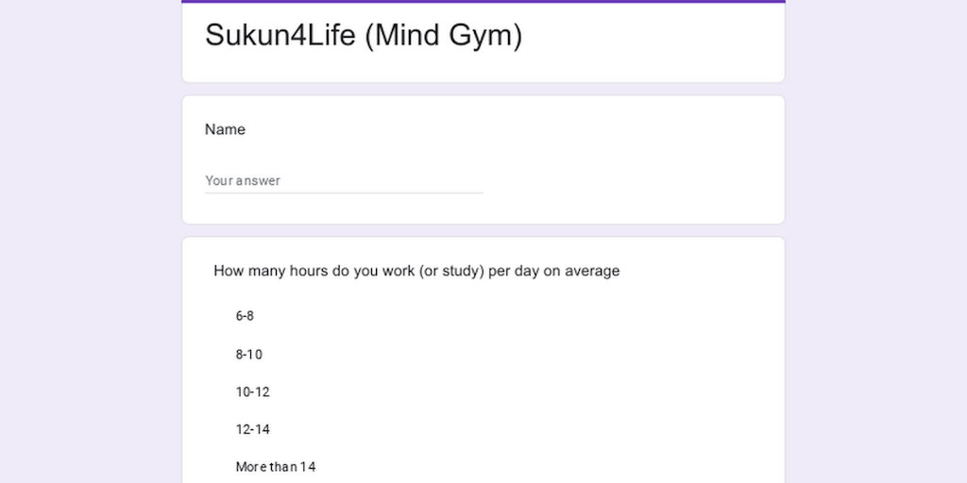Choose the 8-10 hours option
This screenshot has height=483, width=967.
click(x=248, y=355)
